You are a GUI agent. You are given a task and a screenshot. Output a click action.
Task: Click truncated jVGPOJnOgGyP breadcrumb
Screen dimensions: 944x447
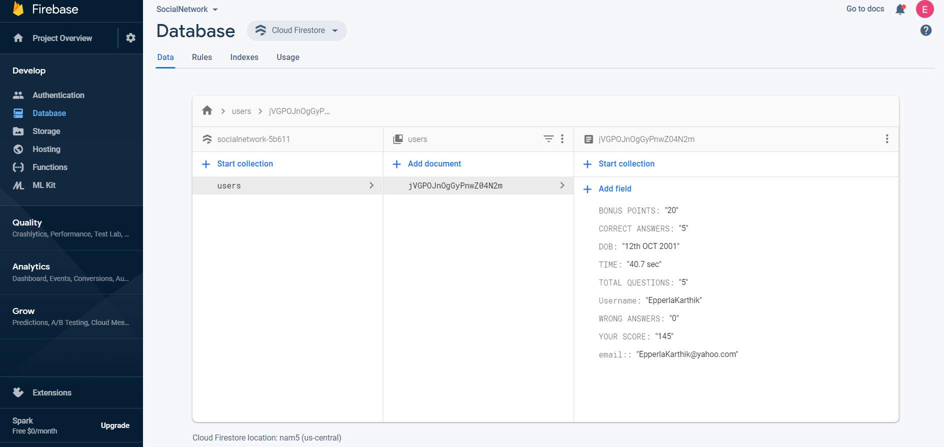[299, 111]
